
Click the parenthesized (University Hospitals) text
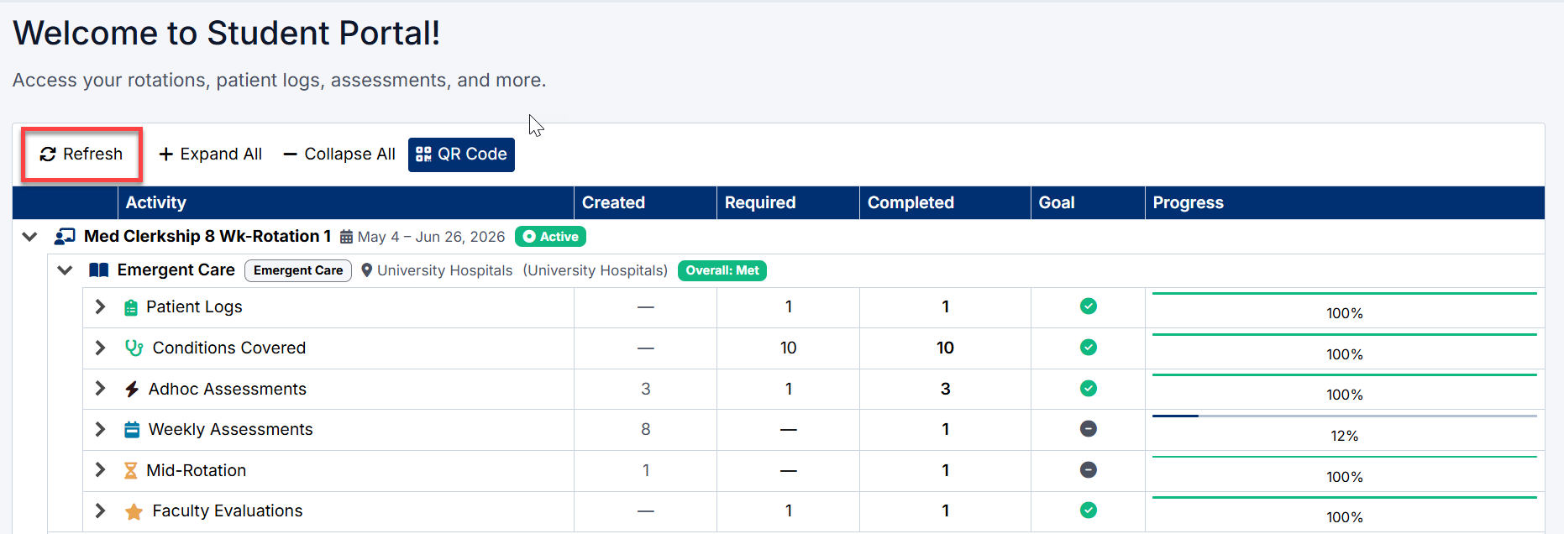[x=596, y=270]
